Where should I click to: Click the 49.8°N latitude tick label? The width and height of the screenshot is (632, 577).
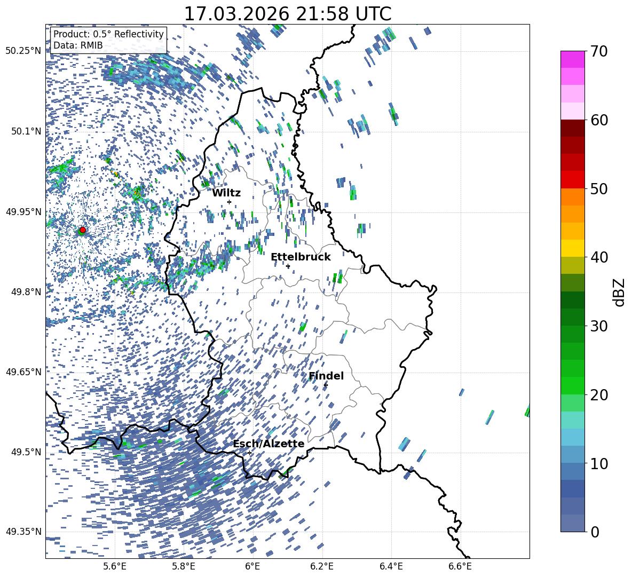(24, 291)
